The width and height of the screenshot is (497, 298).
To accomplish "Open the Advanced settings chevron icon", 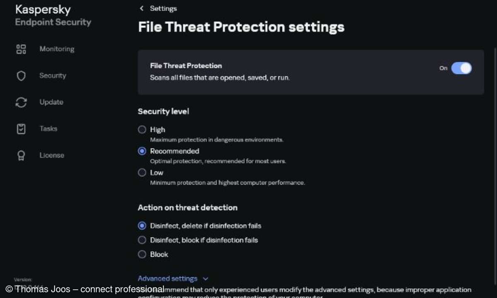I will tap(206, 279).
